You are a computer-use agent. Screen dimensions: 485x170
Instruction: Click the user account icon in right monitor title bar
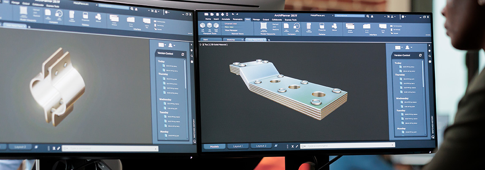pos(372,16)
